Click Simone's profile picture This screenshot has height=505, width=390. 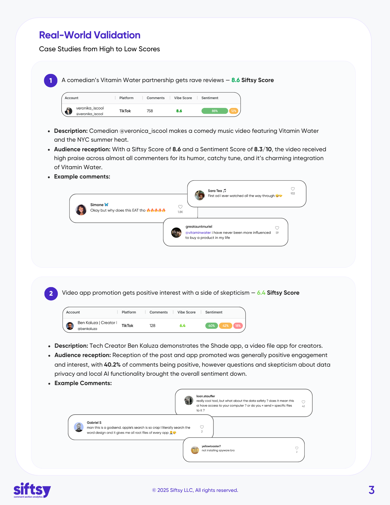click(x=81, y=210)
